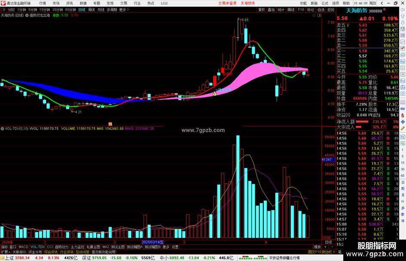Switch to the 60分钟 period tab

point(70,9)
